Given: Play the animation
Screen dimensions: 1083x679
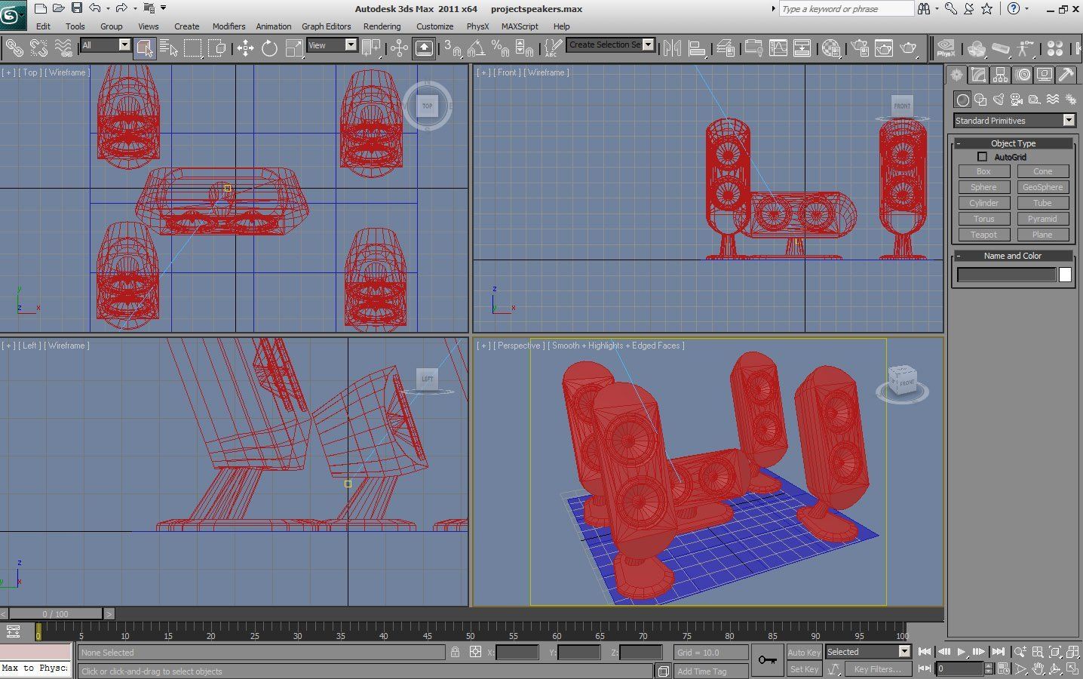Looking at the screenshot, I should pos(961,652).
